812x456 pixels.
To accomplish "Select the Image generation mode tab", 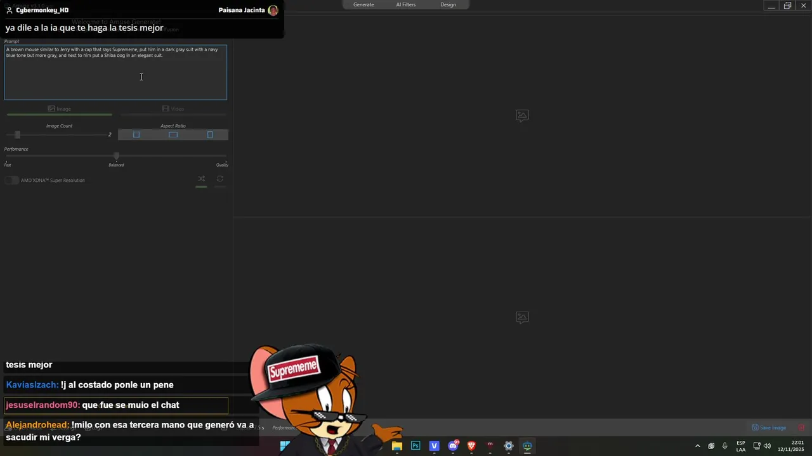I will (x=59, y=109).
